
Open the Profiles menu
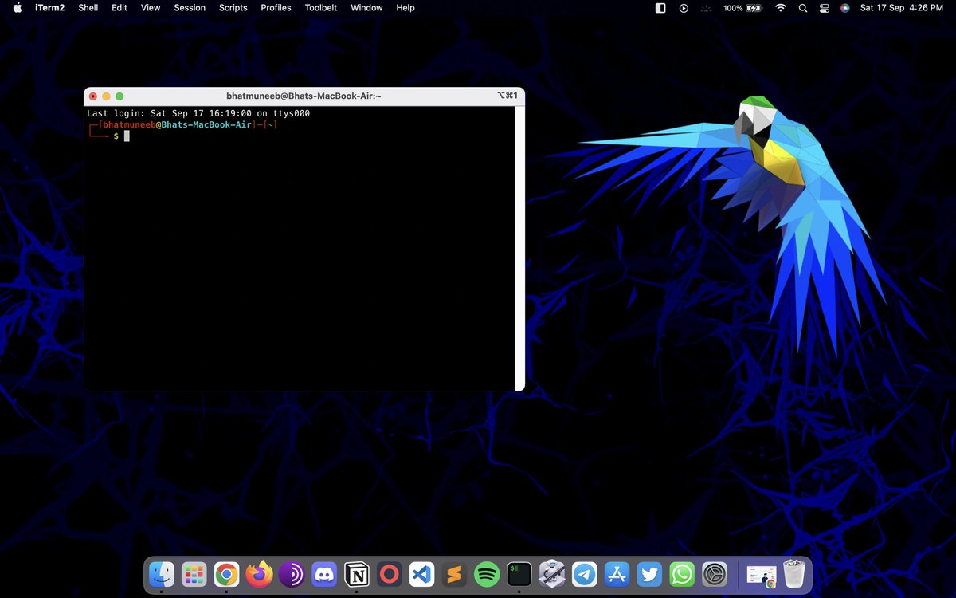point(276,8)
